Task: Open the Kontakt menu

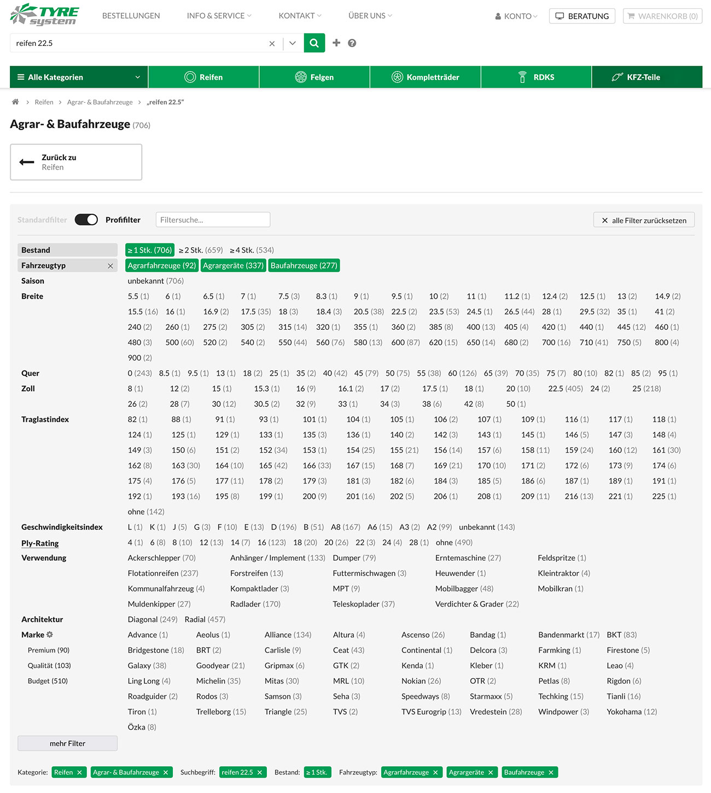Action: [x=299, y=16]
